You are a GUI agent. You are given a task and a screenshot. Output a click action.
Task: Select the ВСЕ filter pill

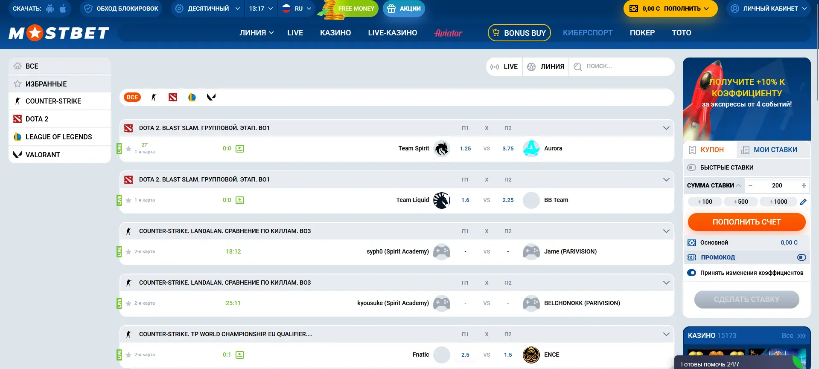pos(132,97)
